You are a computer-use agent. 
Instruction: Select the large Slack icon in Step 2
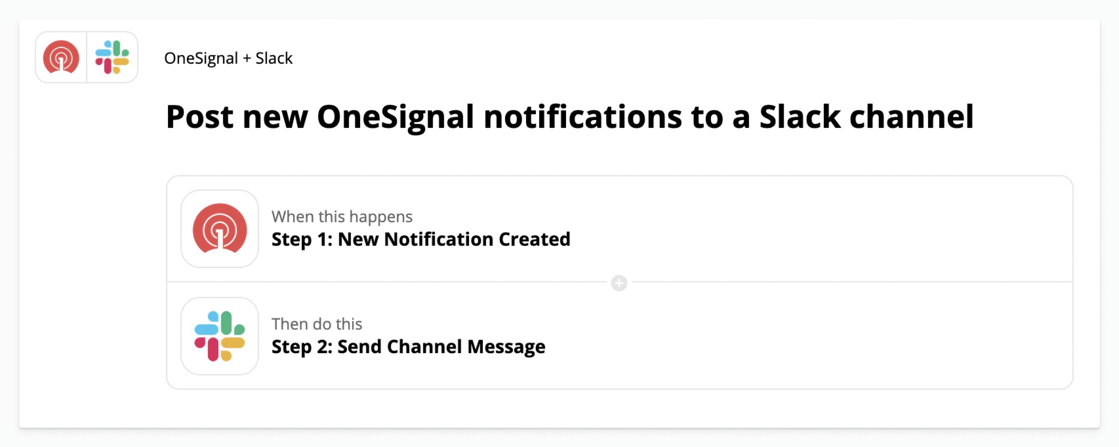click(x=220, y=336)
